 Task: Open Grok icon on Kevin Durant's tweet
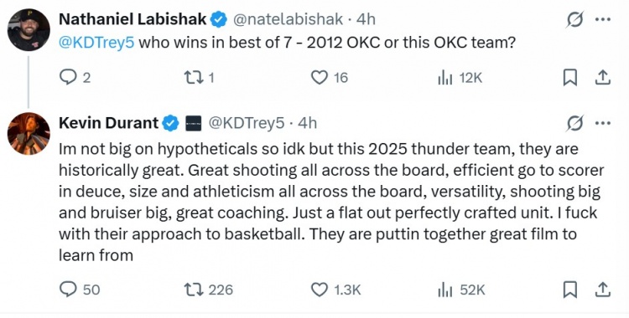point(574,123)
